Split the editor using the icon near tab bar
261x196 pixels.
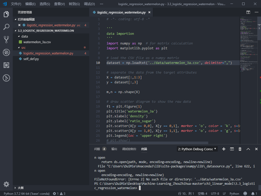(x=248, y=12)
